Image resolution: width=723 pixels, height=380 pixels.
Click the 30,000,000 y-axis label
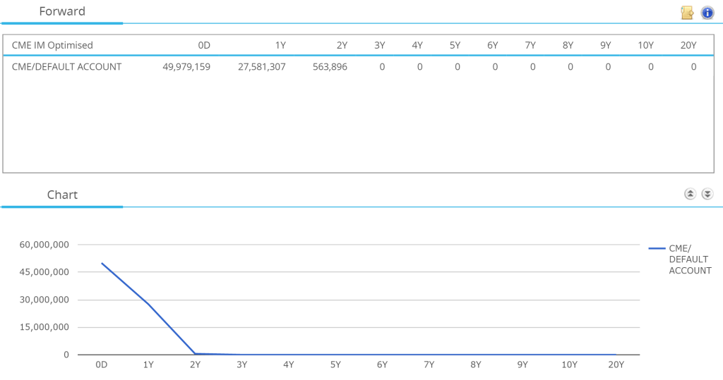[x=44, y=300]
